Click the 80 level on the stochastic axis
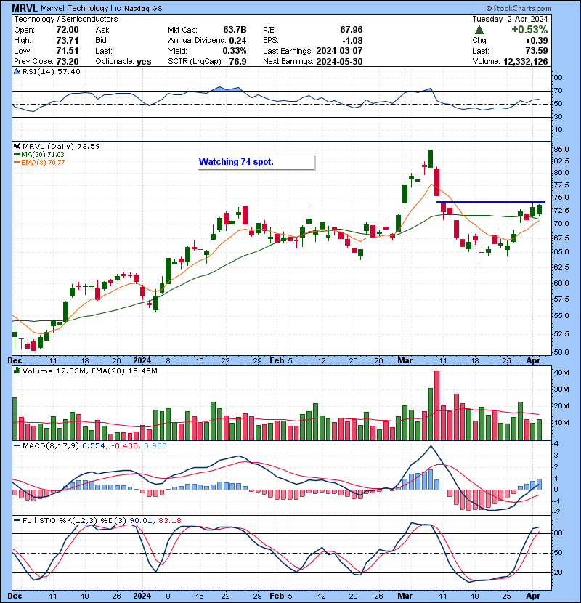Screen dimensions: 581x603 (558, 533)
